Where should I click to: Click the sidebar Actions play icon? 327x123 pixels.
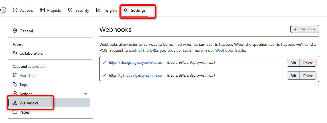pos(15,93)
